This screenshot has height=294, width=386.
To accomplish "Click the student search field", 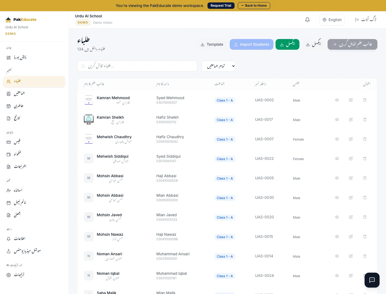I will [137, 66].
